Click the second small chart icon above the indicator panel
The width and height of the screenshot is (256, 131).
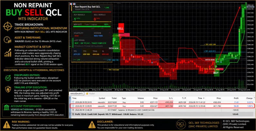(x=74, y=4)
